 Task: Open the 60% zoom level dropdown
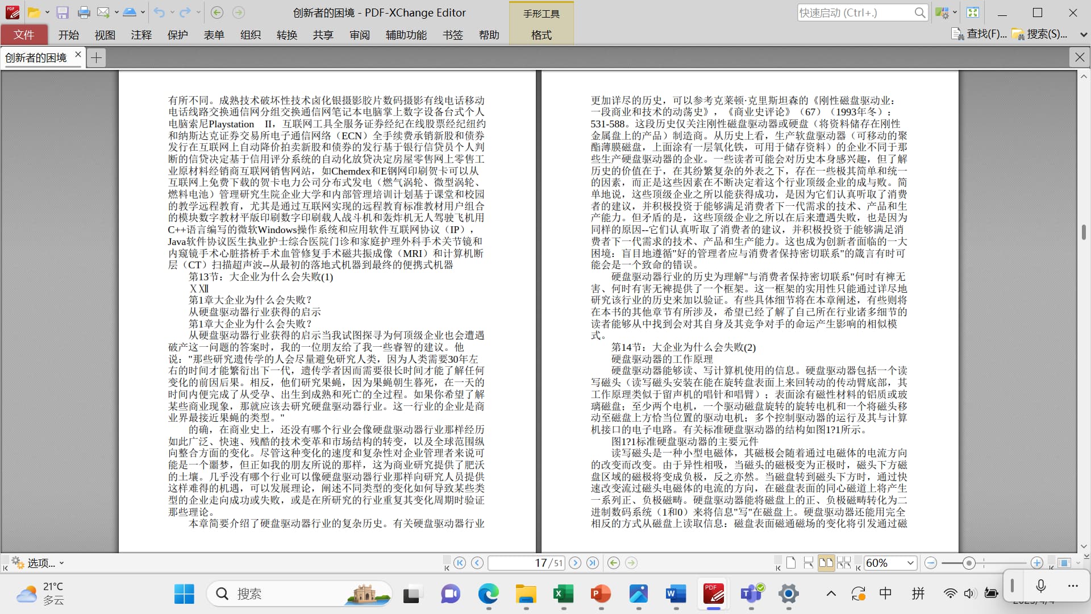(910, 563)
